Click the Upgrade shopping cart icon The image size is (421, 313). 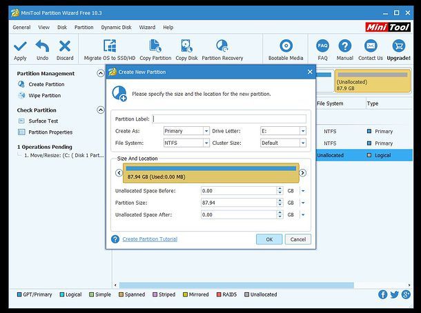pos(399,46)
